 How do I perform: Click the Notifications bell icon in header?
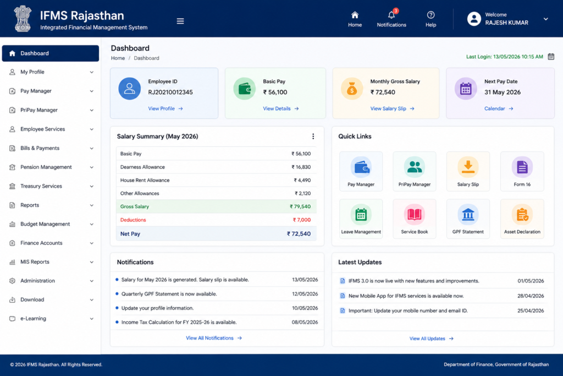click(x=391, y=15)
